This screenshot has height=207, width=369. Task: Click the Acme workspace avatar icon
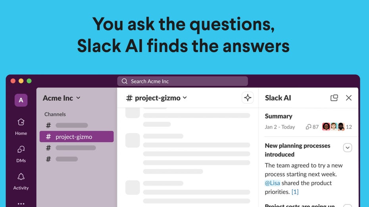point(21,100)
